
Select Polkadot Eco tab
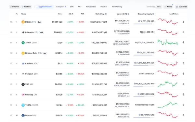(91, 7)
